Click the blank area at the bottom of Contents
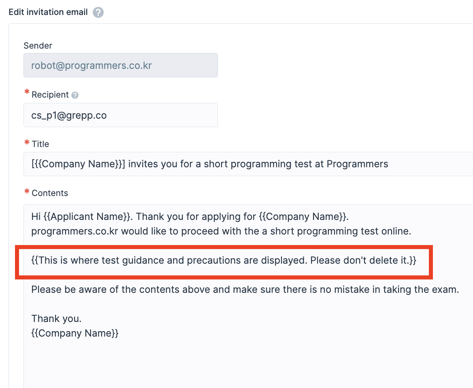 click(x=243, y=365)
